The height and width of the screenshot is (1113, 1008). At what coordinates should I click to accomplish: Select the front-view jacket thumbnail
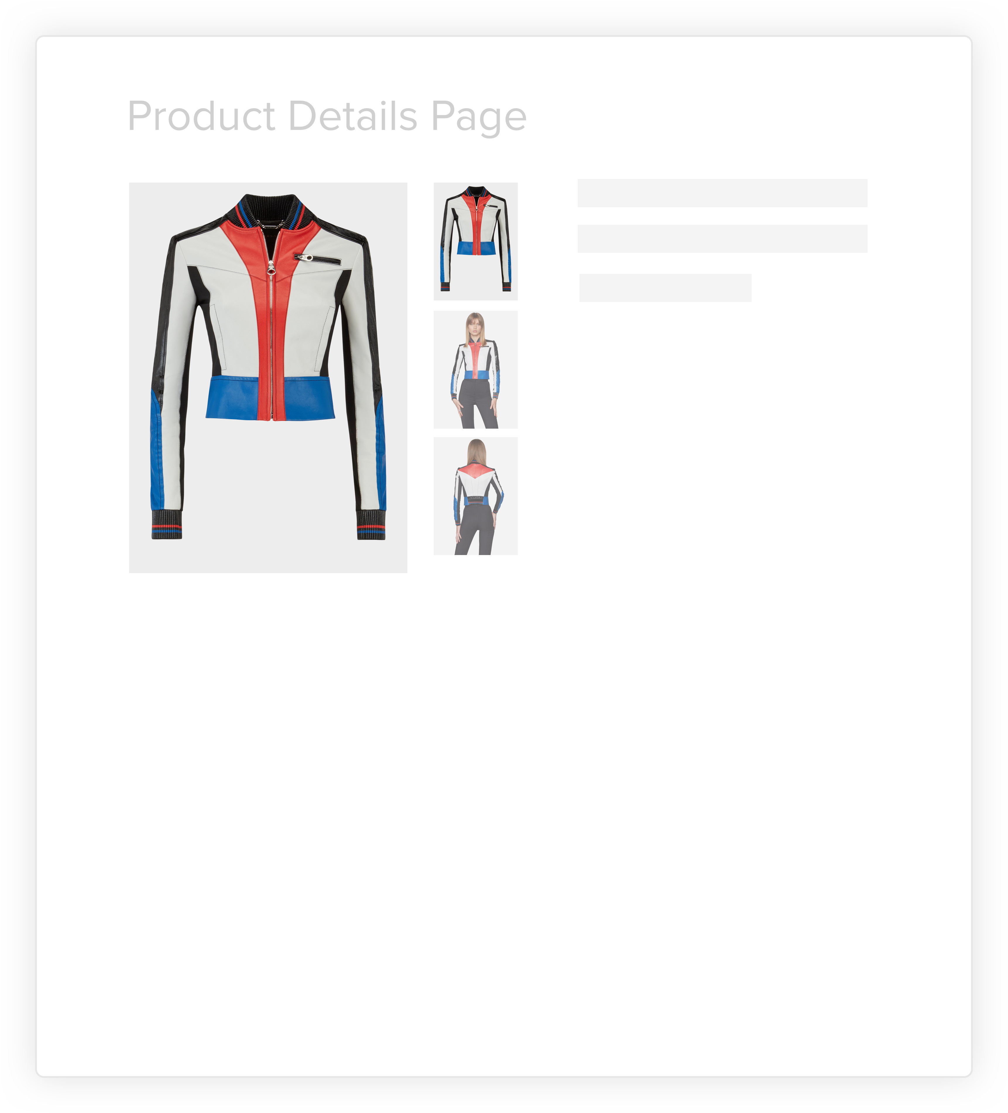click(x=476, y=241)
